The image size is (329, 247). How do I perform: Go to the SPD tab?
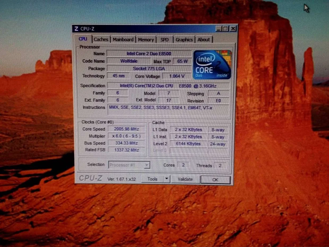click(x=164, y=40)
